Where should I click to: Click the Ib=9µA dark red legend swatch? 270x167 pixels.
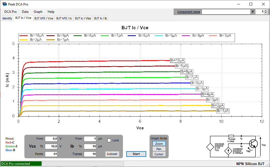51,36
